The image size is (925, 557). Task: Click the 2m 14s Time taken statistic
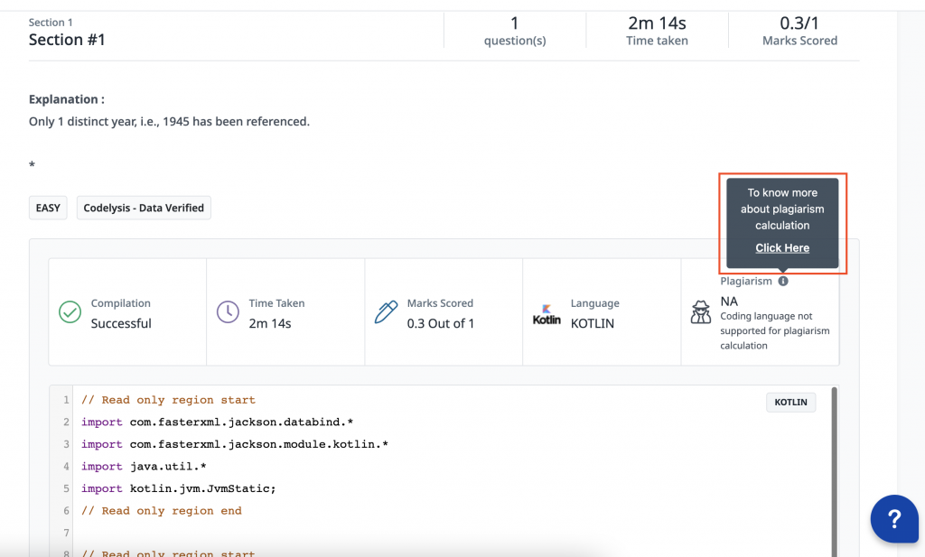tap(657, 31)
